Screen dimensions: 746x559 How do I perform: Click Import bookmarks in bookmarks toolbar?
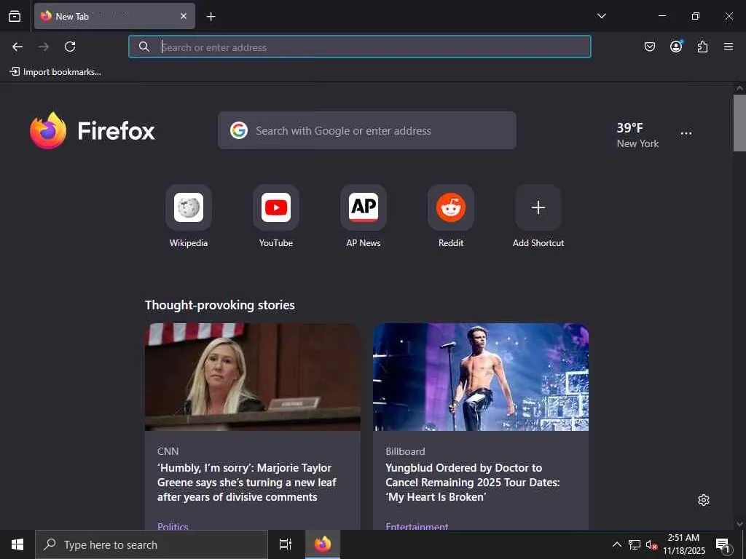pos(55,72)
